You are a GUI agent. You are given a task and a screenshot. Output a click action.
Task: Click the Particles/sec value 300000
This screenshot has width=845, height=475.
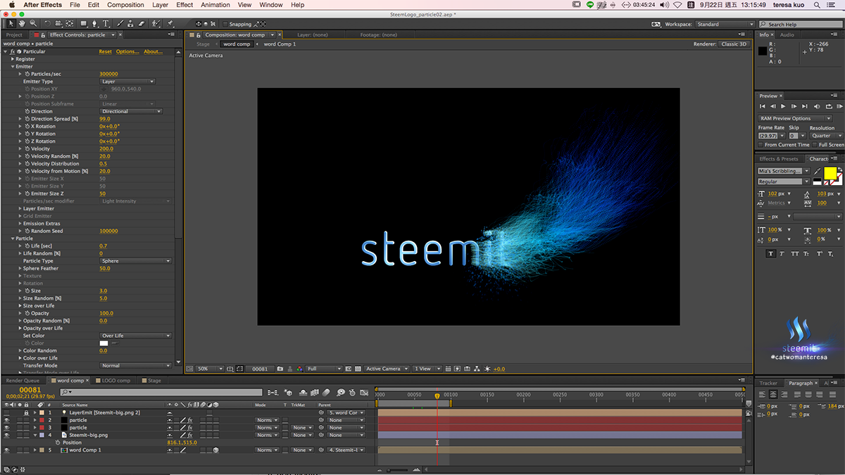pos(108,74)
